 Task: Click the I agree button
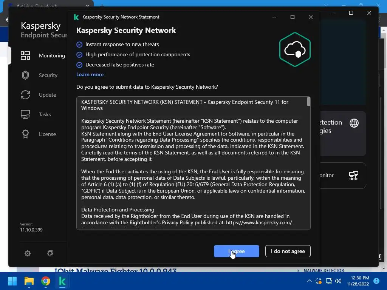pos(237,251)
